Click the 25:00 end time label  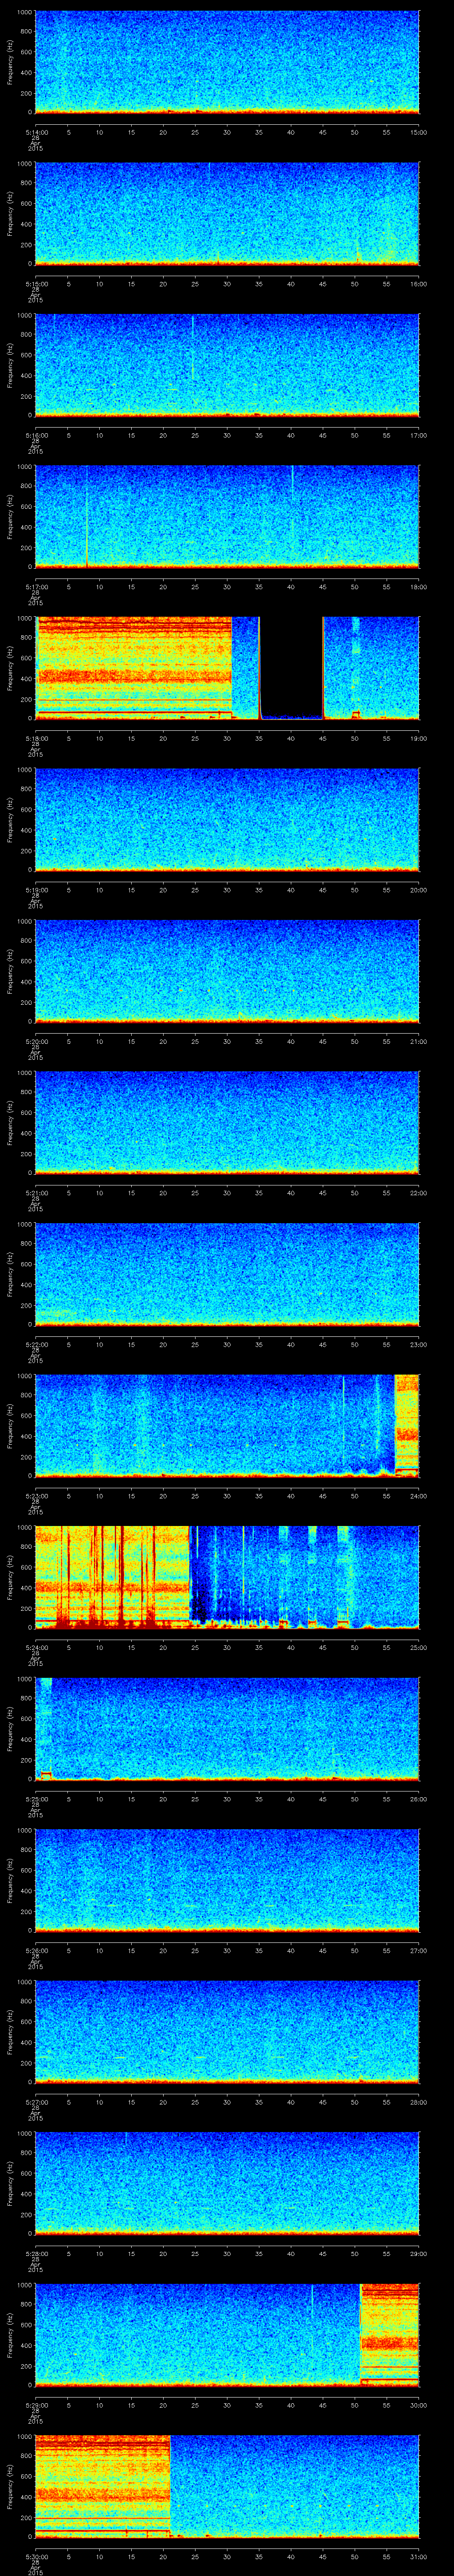(419, 1647)
